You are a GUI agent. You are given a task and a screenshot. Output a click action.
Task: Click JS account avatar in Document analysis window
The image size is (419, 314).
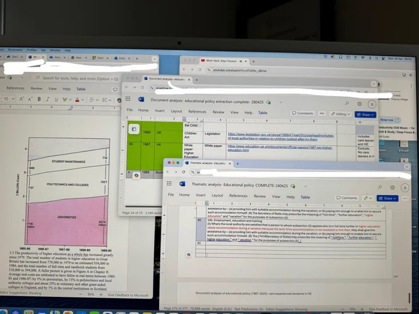tap(372, 104)
